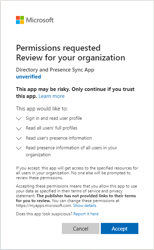
Task: Click 'Report it here' link
Action: point(86,214)
